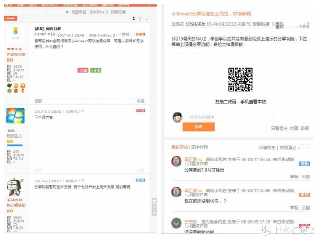
Task: Click the first medal badge under first poster
Action: [9, 85]
